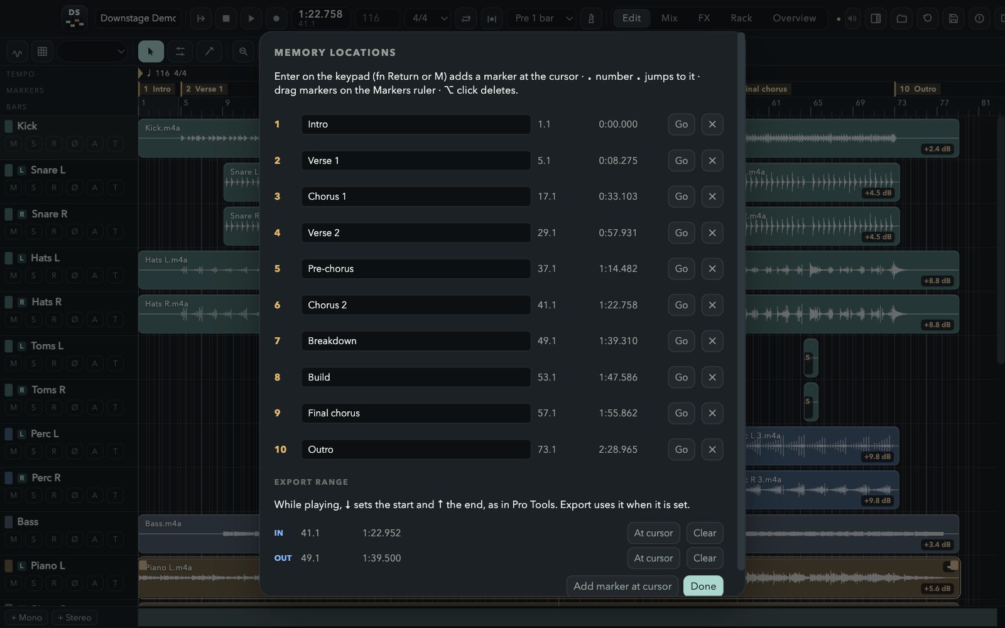The height and width of the screenshot is (628, 1005).
Task: Open the Overview tab
Action: coord(795,18)
